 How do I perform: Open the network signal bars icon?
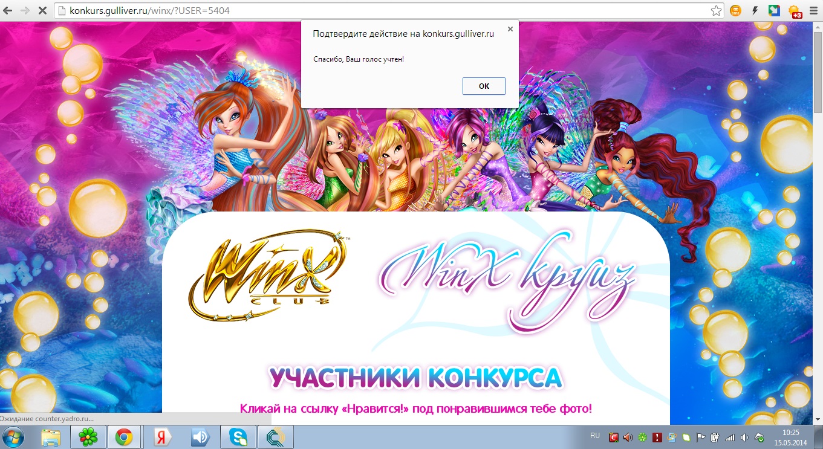tap(730, 438)
